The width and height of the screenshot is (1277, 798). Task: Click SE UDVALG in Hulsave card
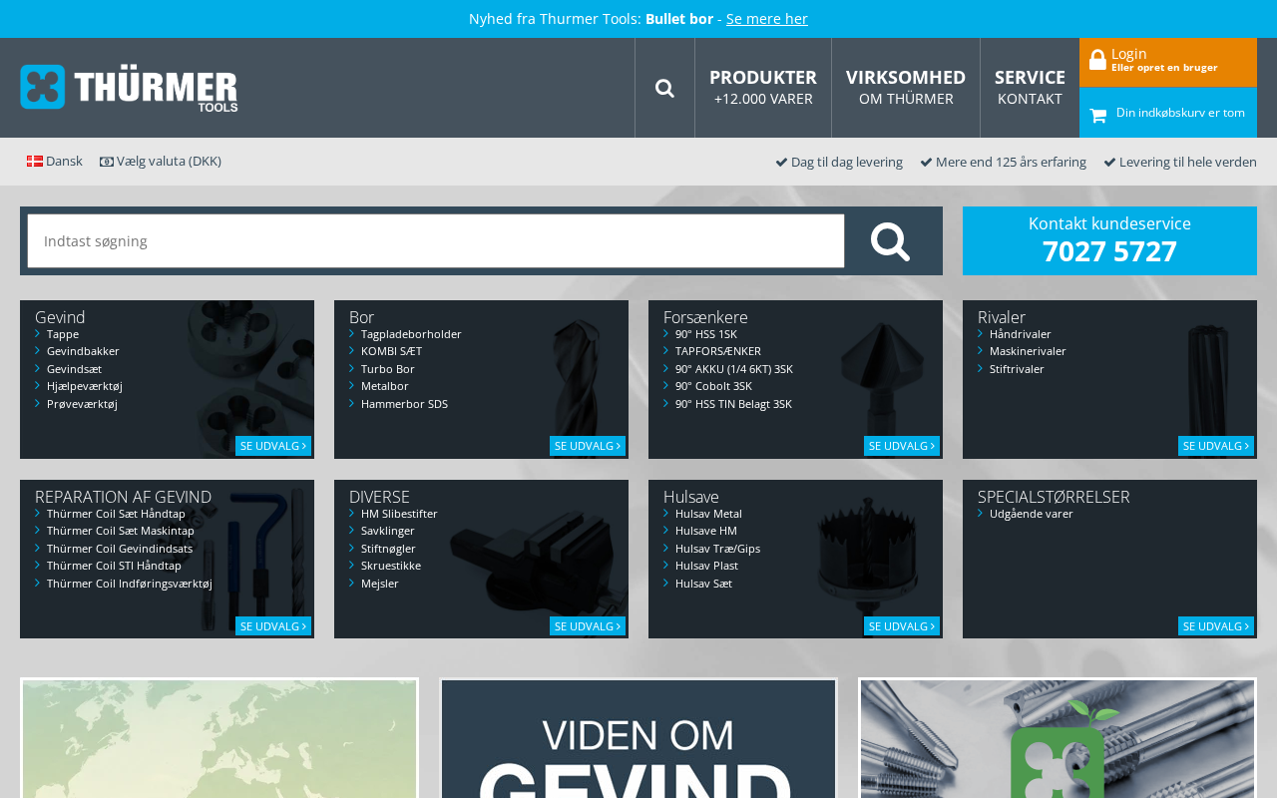point(902,626)
